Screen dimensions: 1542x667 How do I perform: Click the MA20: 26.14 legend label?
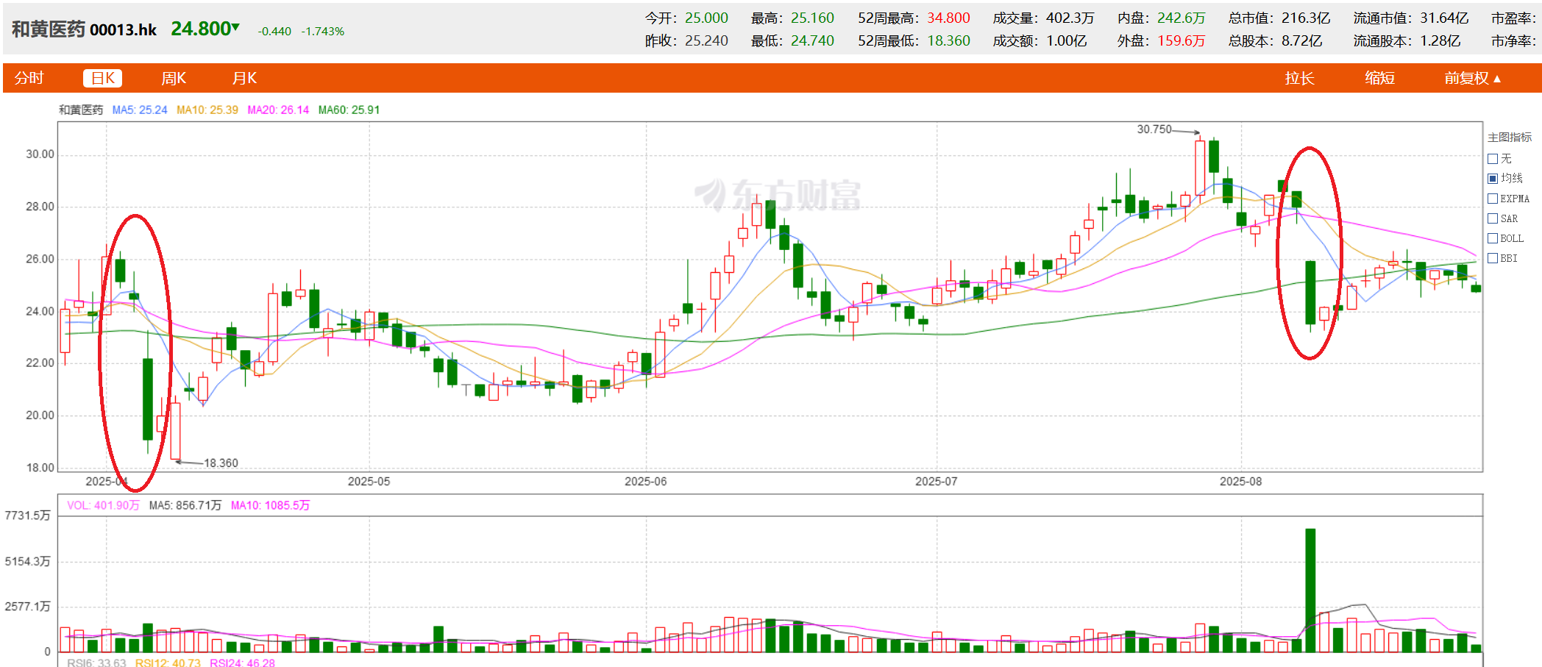point(278,110)
